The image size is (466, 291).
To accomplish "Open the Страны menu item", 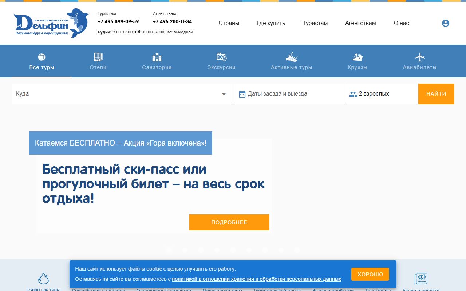I will tap(229, 23).
